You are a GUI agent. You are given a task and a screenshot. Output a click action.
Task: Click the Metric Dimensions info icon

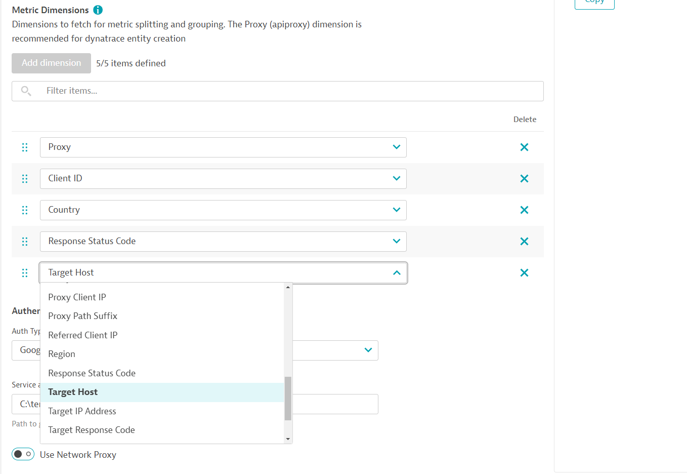pos(98,10)
